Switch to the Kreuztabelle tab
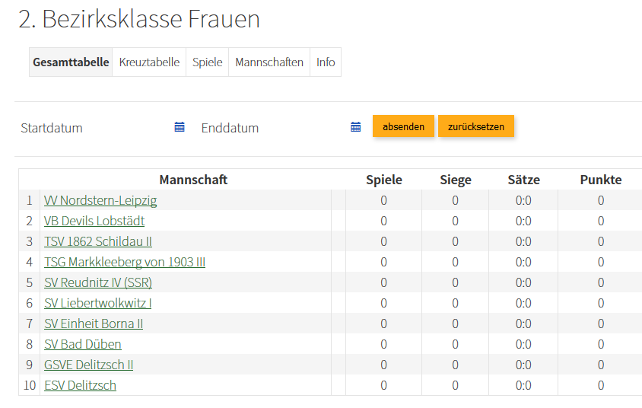This screenshot has height=408, width=642. [x=150, y=62]
